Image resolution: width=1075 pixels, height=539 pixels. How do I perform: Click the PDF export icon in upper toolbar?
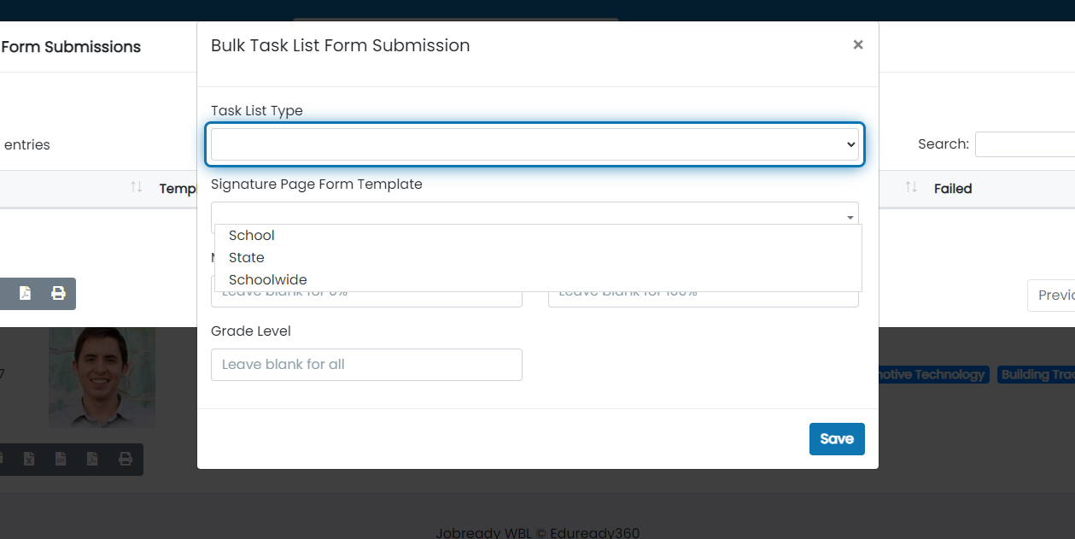26,293
